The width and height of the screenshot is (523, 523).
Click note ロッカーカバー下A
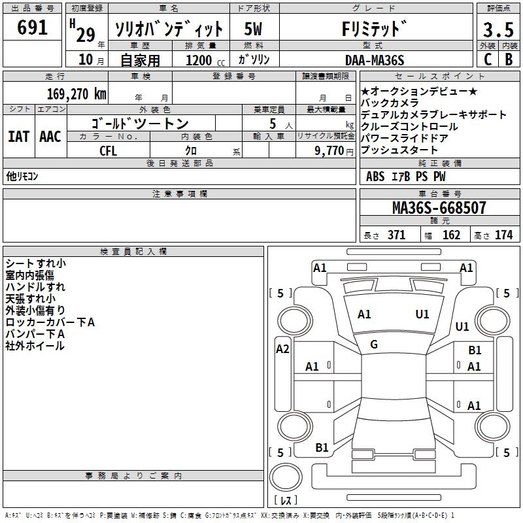(x=50, y=322)
